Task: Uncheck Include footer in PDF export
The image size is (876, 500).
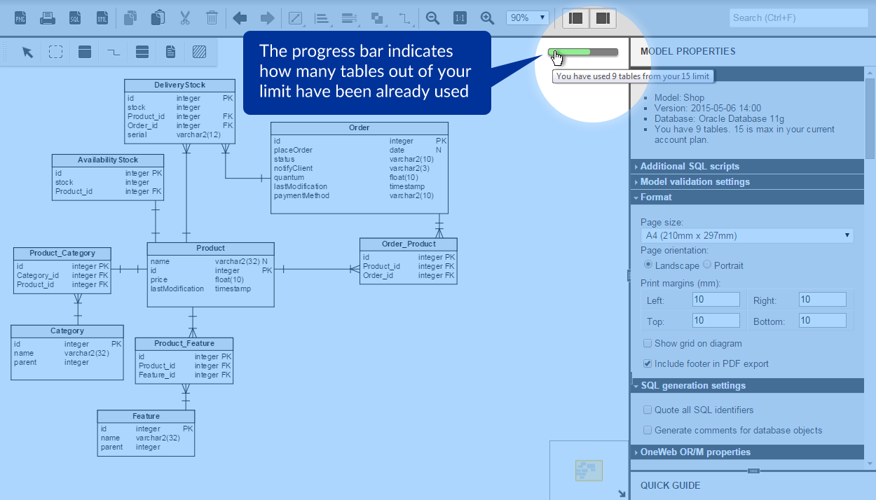Action: 648,364
